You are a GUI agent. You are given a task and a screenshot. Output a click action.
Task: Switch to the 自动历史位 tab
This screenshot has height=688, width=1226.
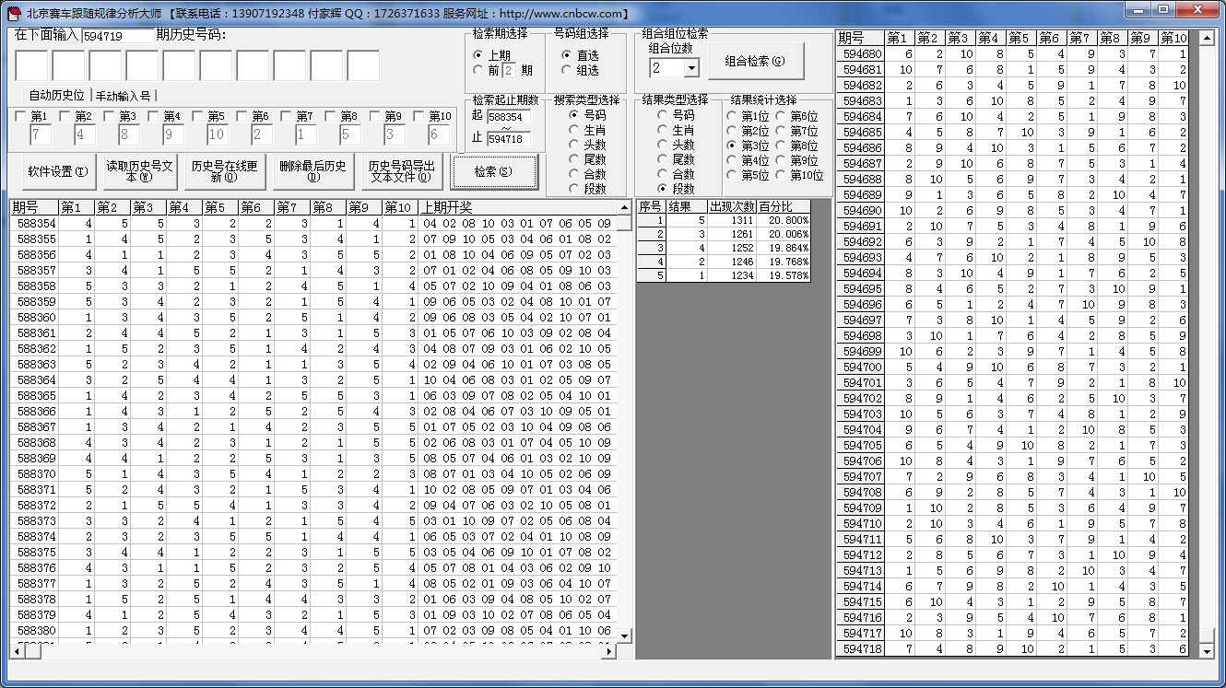coord(56,96)
